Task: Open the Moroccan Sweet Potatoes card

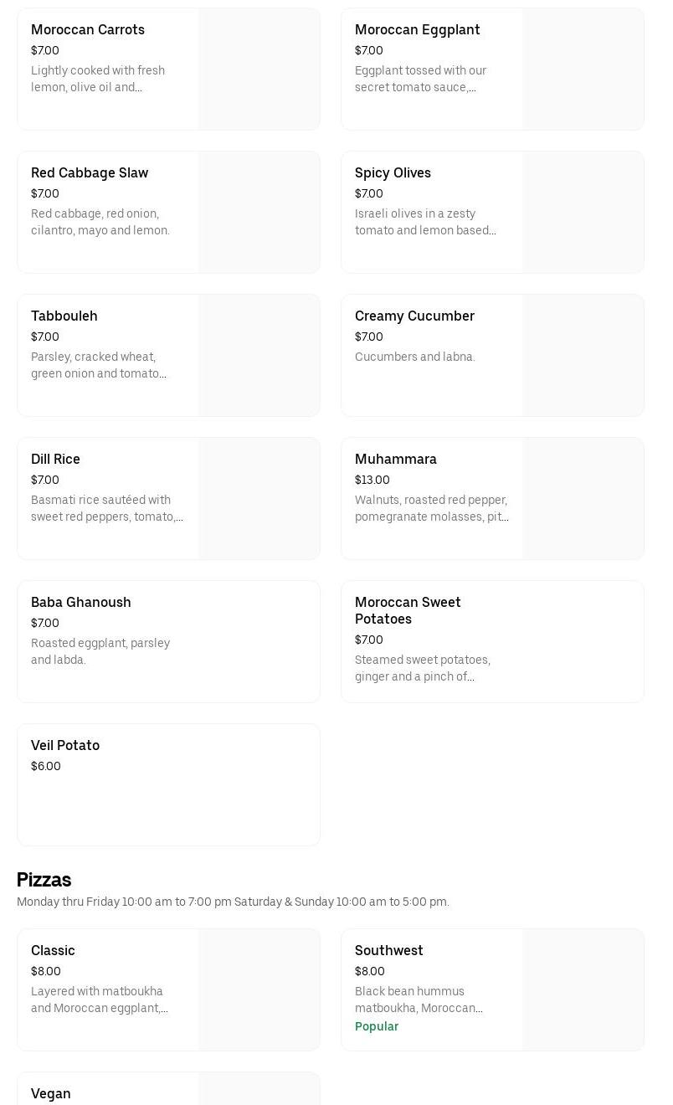Action: (492, 641)
